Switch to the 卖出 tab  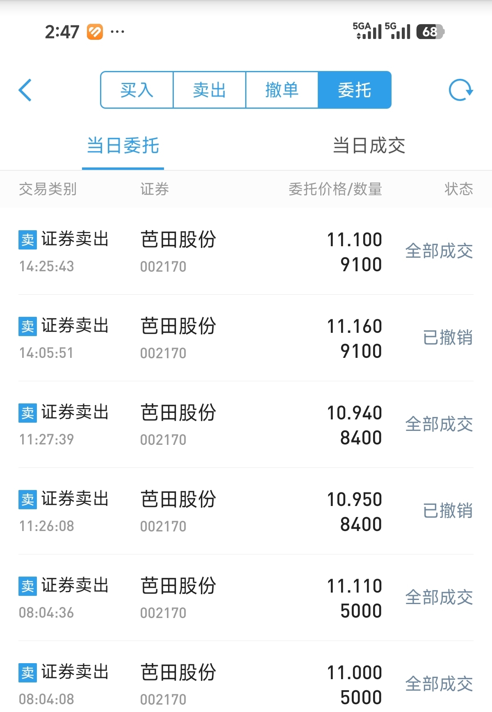210,90
